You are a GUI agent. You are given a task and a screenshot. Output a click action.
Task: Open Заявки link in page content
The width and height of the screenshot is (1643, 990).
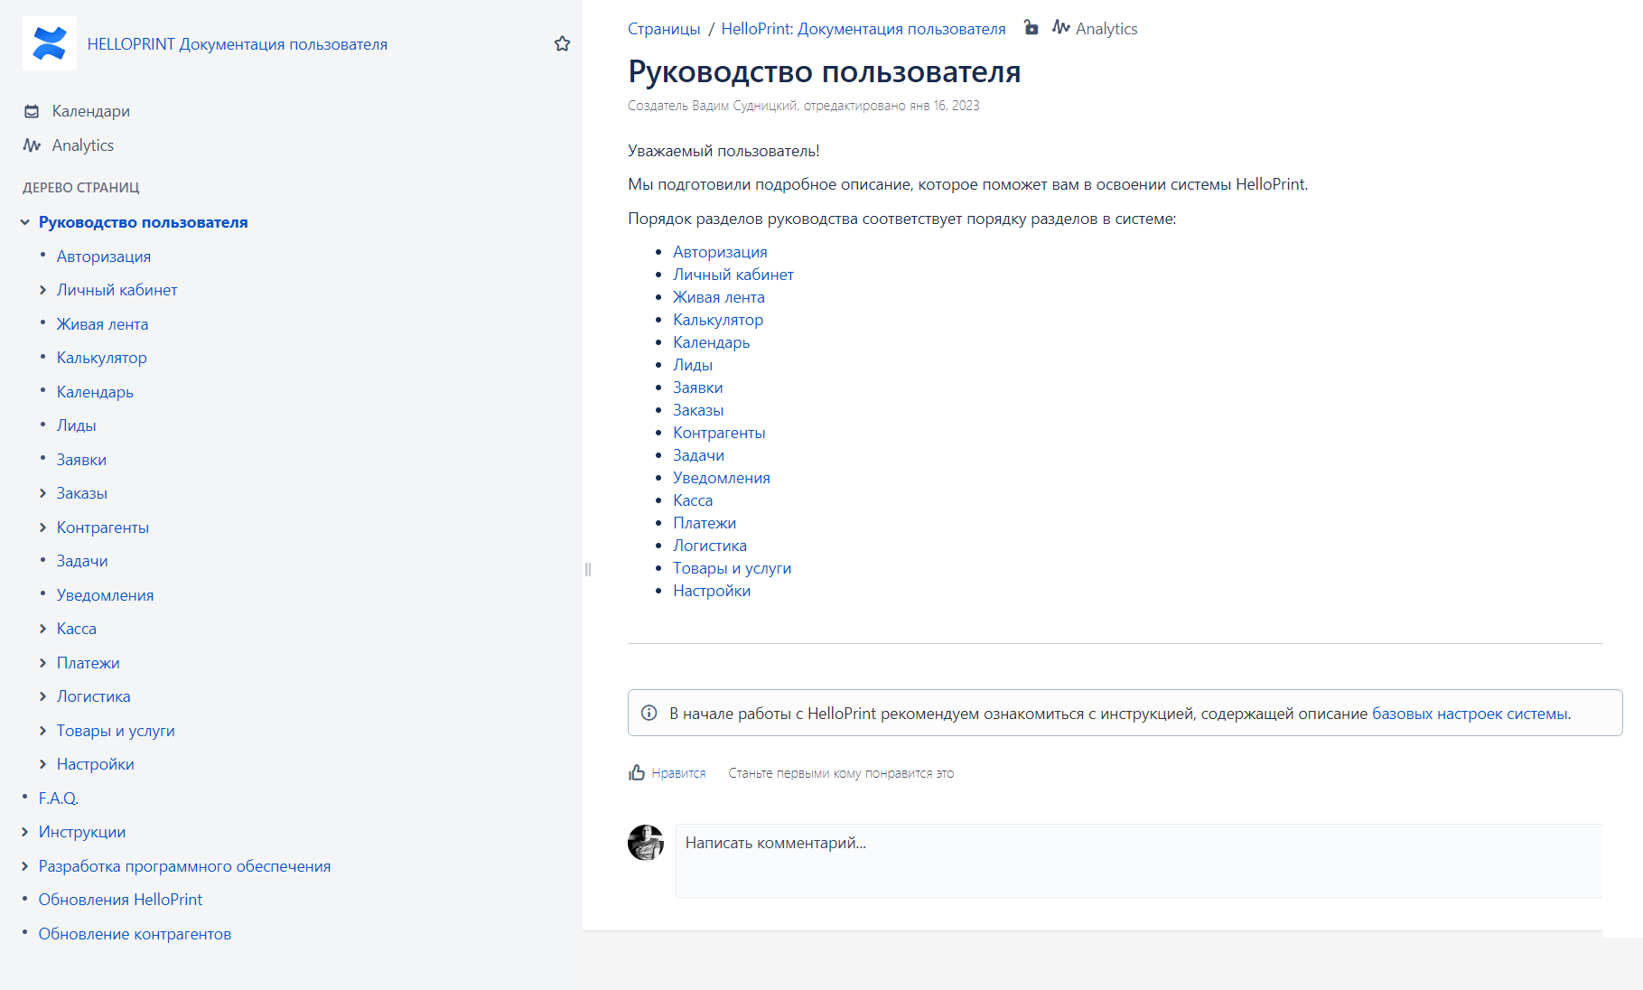tap(697, 388)
